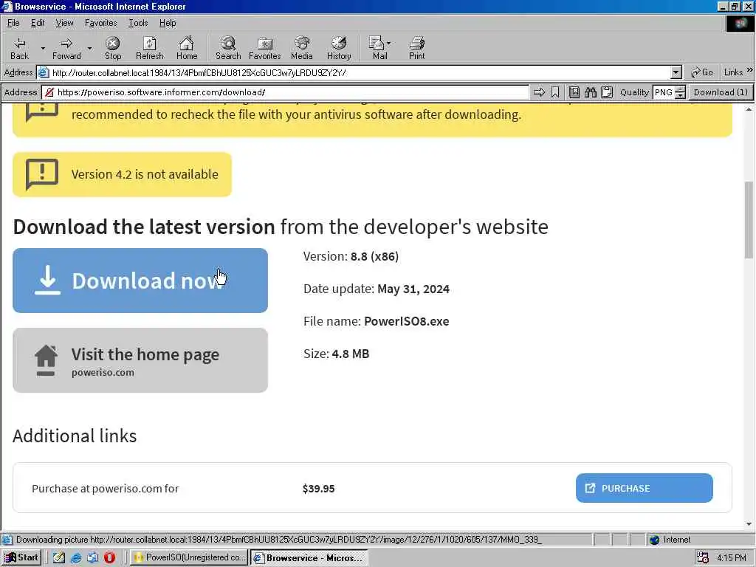
Task: Open the Mail button dropdown arrow
Action: (388, 44)
